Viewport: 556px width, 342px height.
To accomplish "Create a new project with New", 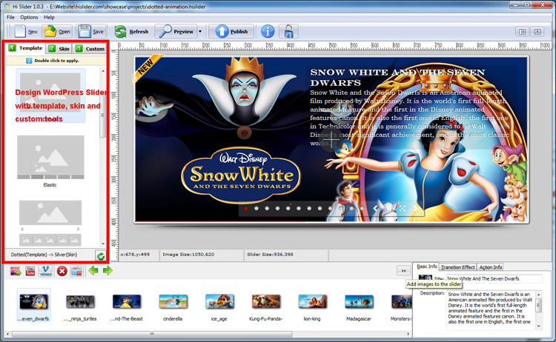I will click(x=25, y=32).
